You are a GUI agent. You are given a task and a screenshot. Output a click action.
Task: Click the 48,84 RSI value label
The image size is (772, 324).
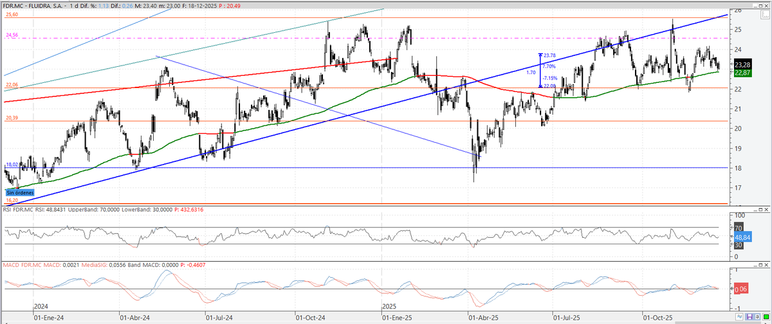click(x=742, y=237)
